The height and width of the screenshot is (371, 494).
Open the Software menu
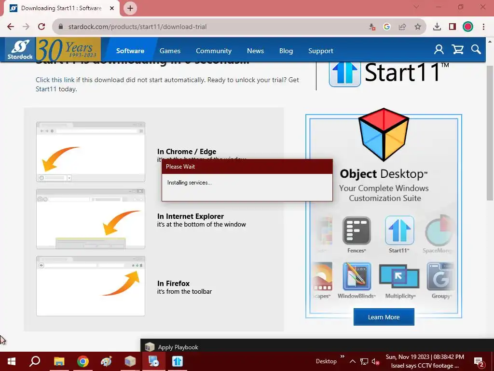130,51
